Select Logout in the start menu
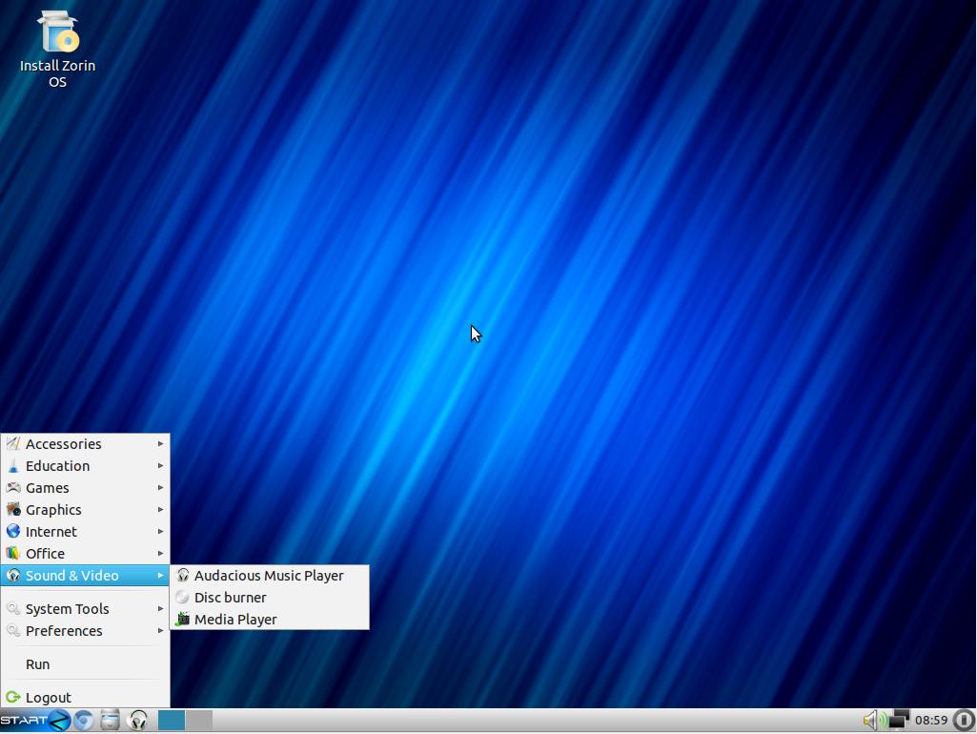The image size is (977, 734). 48,698
